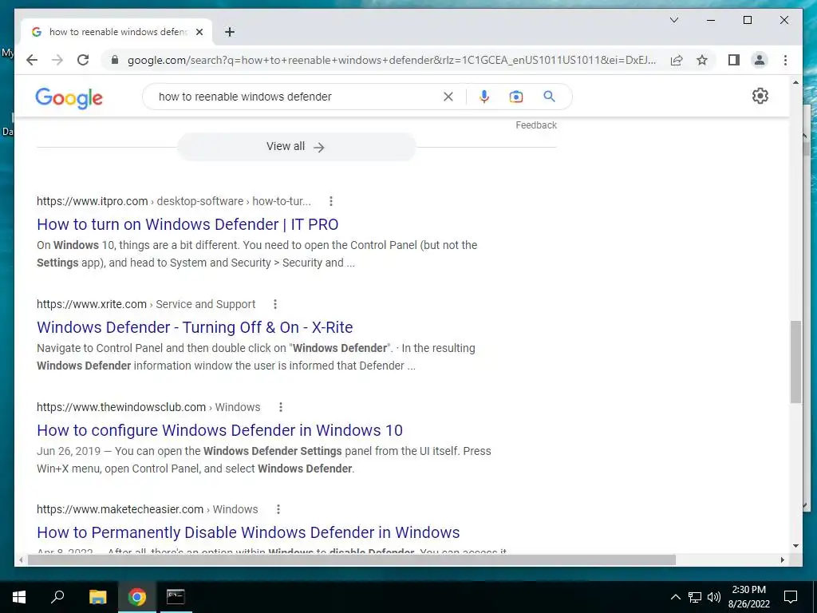Click the itpro.com URL breadcrumb
This screenshot has height=613, width=817.
[x=173, y=201]
